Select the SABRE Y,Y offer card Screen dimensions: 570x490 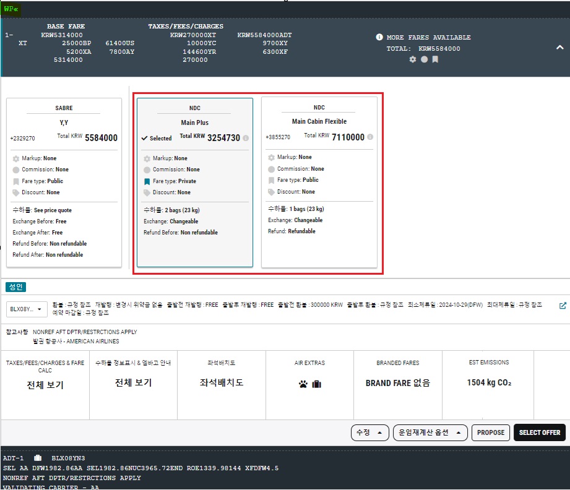point(64,183)
